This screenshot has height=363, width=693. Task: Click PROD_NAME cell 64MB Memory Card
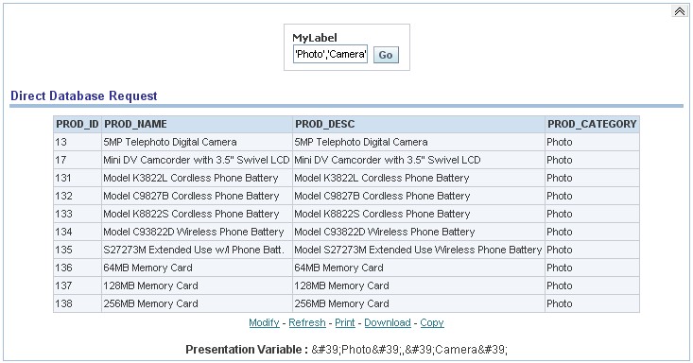click(197, 268)
